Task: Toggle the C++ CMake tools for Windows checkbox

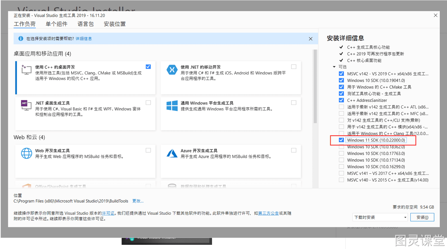Action: point(341,87)
